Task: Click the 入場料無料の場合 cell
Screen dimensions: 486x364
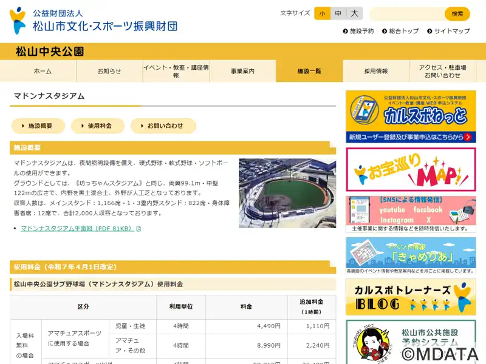Action: [x=26, y=342]
